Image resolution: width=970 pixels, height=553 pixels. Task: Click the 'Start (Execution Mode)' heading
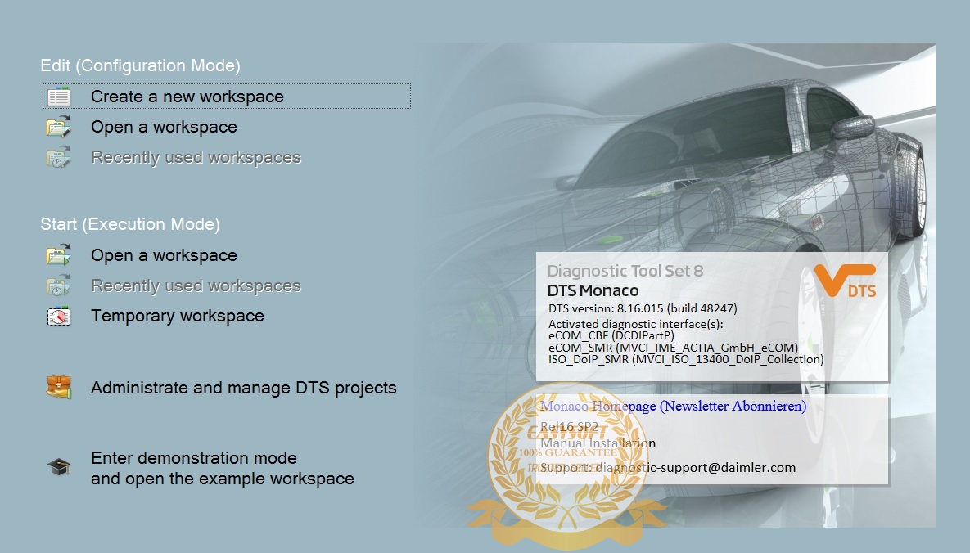pos(130,224)
